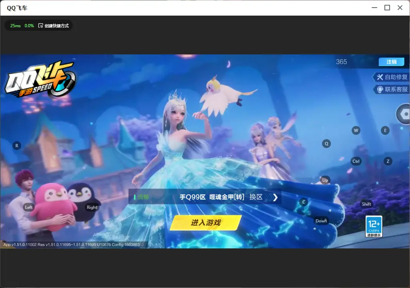Click the hexagon floating side button
Screen dimensions: 410x288
click(404, 114)
